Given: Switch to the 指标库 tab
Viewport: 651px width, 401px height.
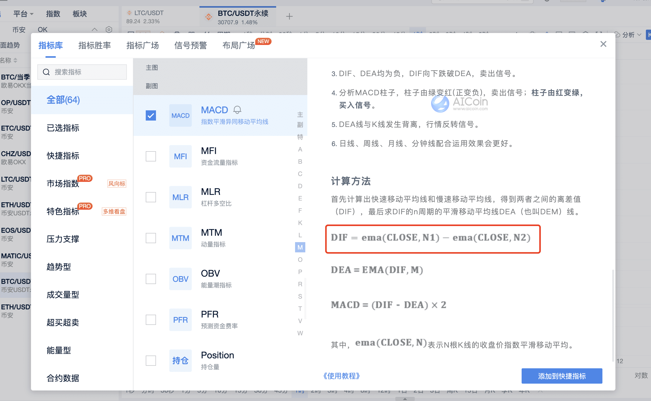Looking at the screenshot, I should (x=50, y=45).
